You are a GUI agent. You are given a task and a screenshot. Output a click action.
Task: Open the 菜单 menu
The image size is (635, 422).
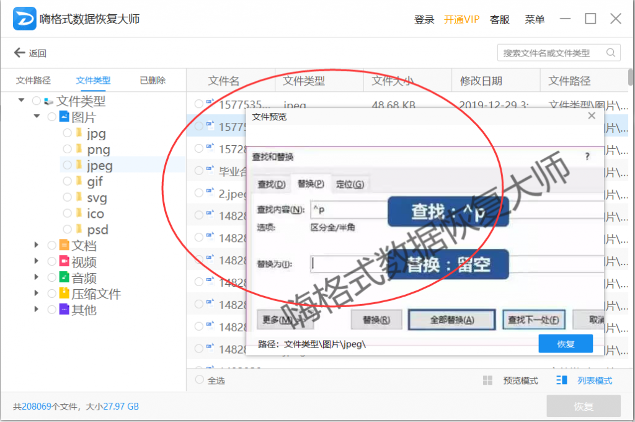[x=535, y=19]
